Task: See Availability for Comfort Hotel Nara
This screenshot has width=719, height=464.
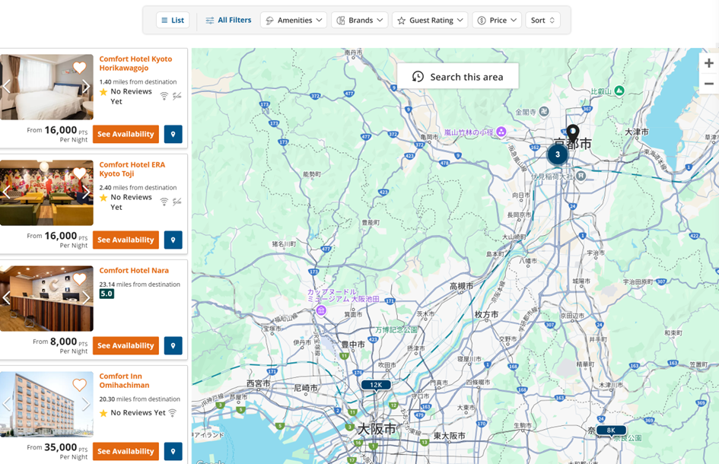Action: click(126, 345)
